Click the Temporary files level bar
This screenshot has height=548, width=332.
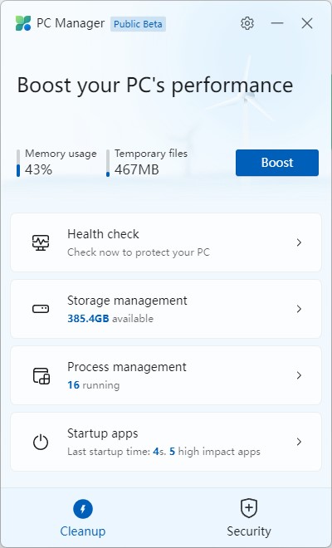108,164
